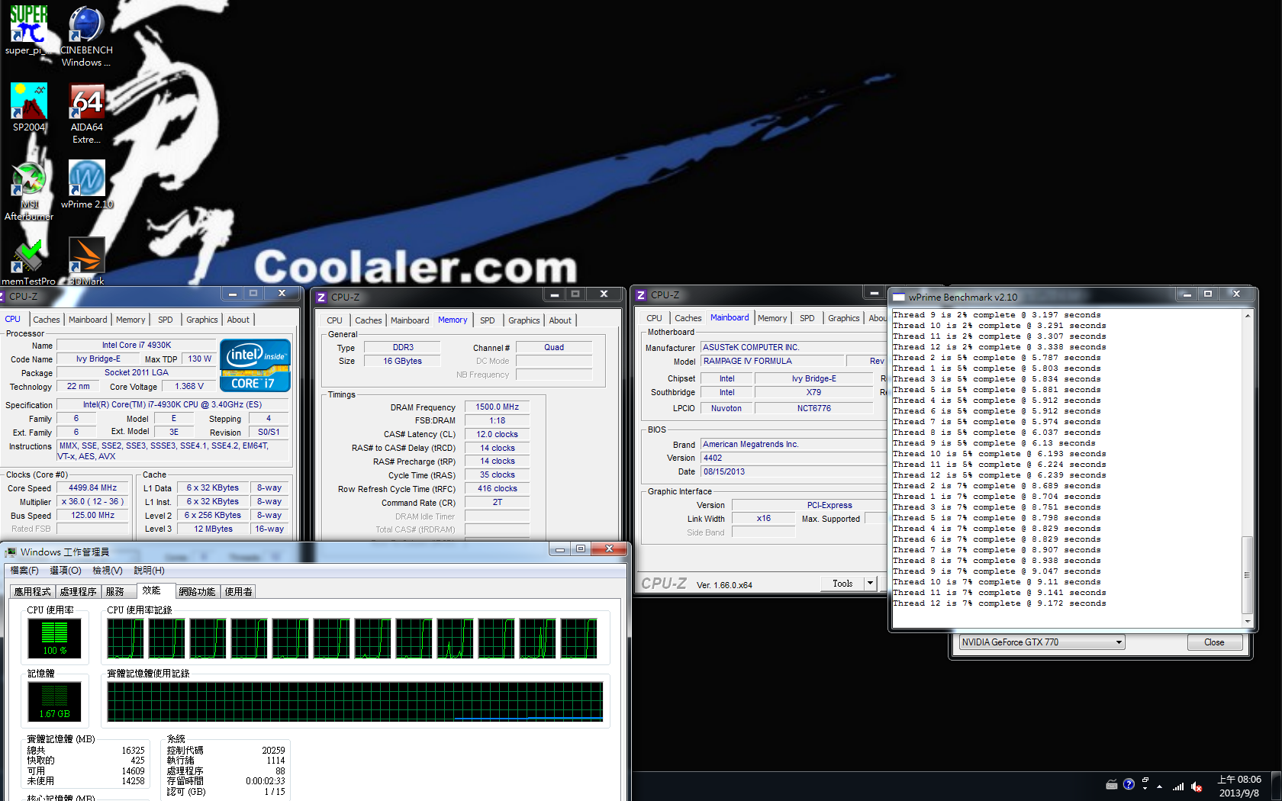Click the Intel Core i7 logo in CPU-Z
1282x801 pixels.
[x=255, y=365]
